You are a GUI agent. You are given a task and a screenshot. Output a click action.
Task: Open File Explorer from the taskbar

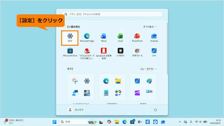117,122
